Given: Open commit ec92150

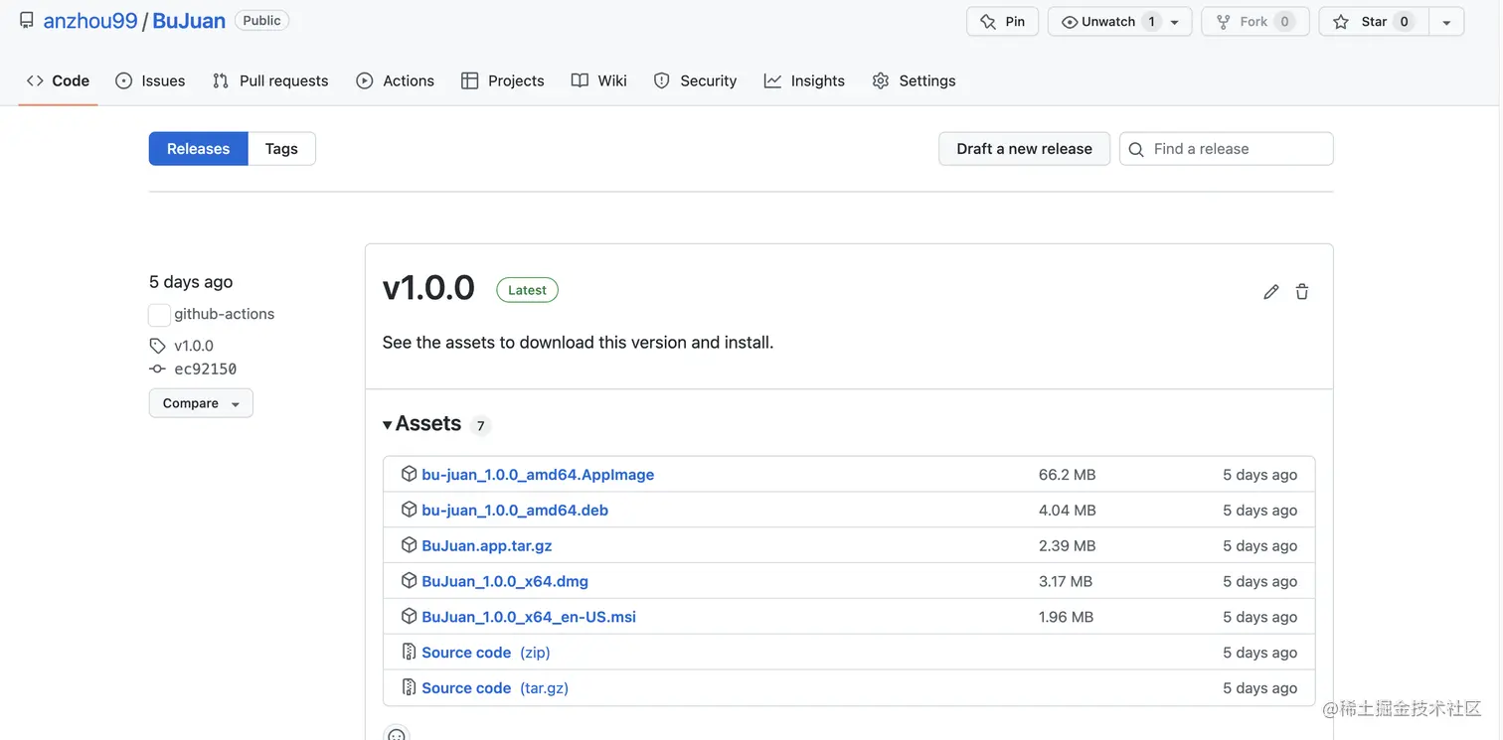Looking at the screenshot, I should point(205,370).
